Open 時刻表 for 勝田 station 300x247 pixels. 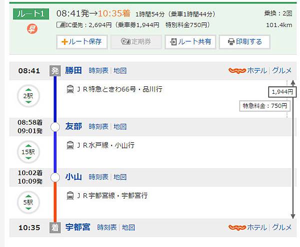(x=98, y=71)
